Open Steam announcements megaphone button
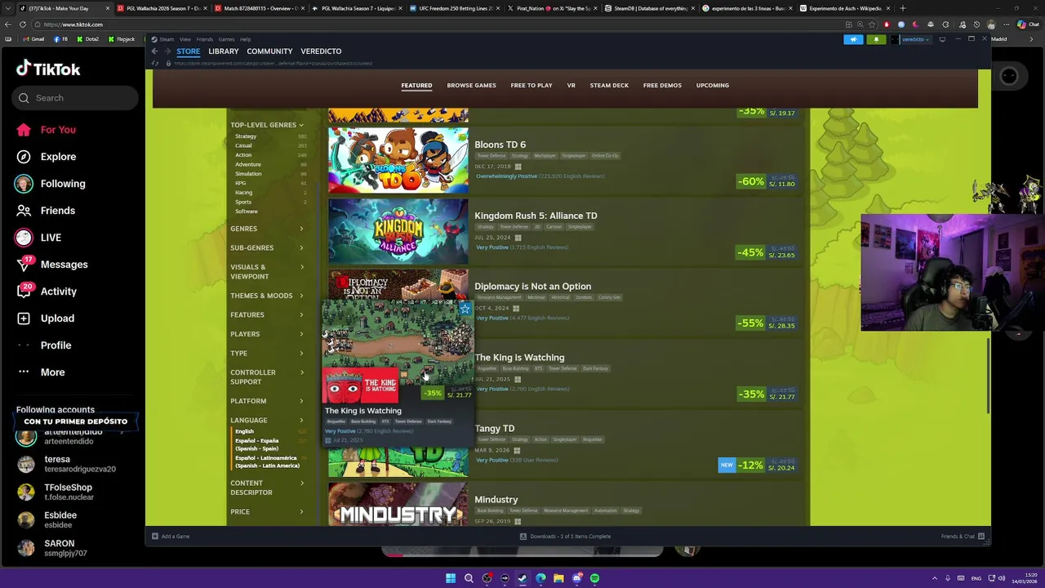This screenshot has height=588, width=1045. click(x=853, y=39)
